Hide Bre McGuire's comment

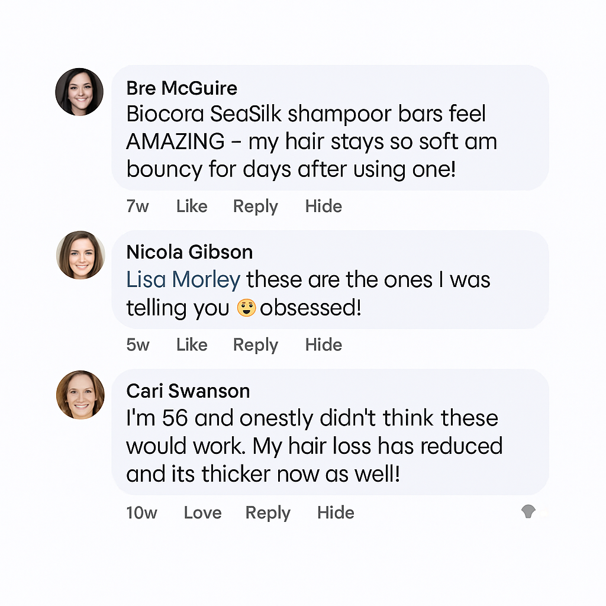click(323, 206)
